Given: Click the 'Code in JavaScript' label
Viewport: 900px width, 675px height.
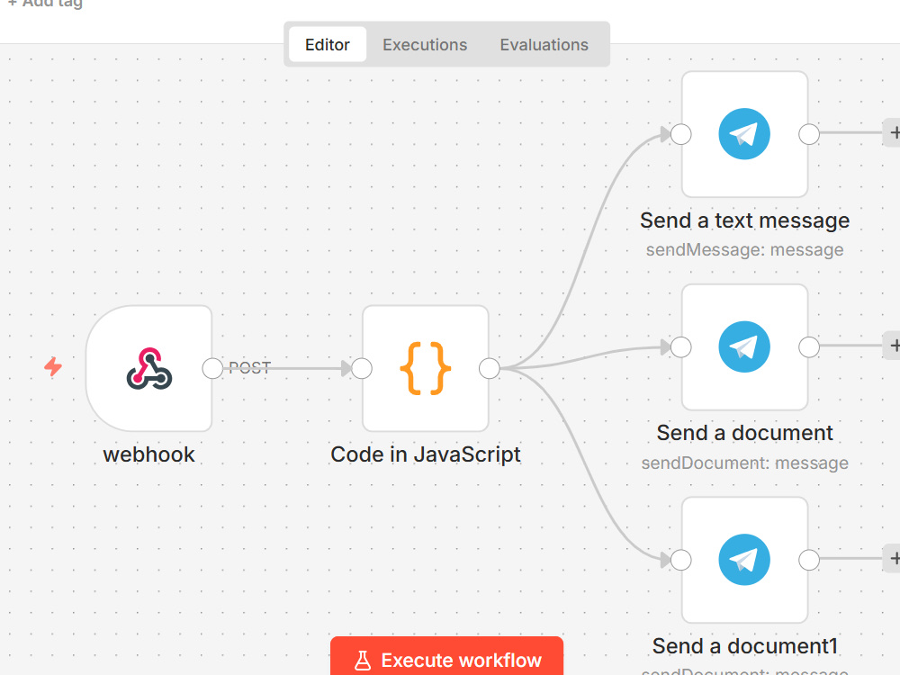Looking at the screenshot, I should coord(426,454).
